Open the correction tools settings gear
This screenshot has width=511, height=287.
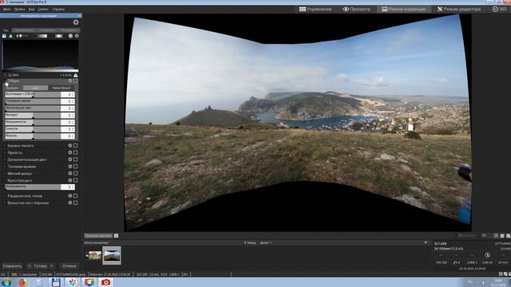(76, 22)
